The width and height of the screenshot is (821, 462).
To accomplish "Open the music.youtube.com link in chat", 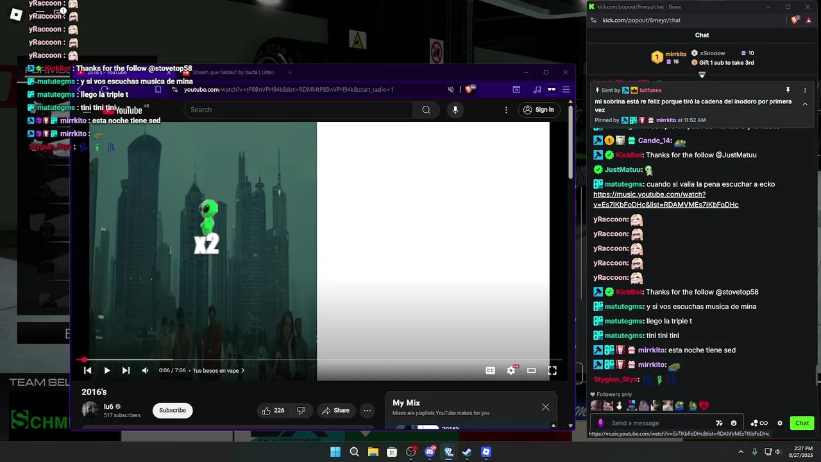I will click(666, 200).
